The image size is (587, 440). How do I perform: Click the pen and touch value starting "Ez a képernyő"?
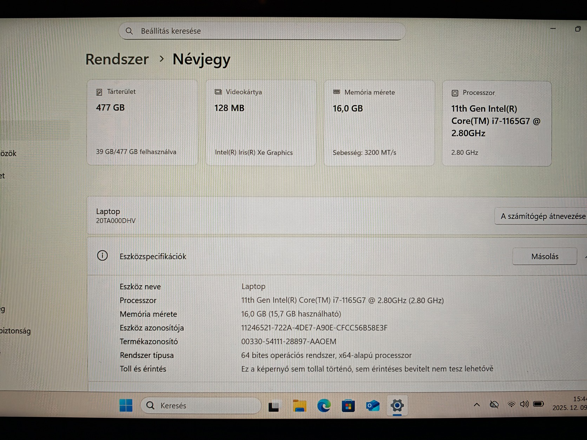point(367,369)
